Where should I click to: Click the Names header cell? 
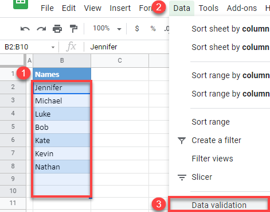pyautogui.click(x=62, y=74)
